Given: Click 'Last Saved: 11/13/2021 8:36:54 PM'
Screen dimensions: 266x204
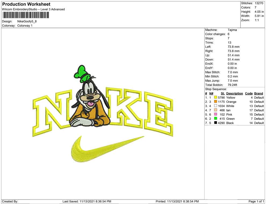Looking at the screenshot, I should click(87, 201).
